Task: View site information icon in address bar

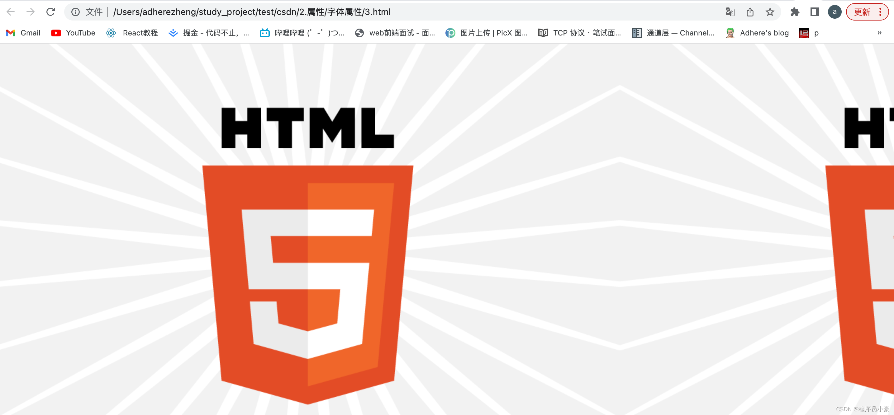Action: pyautogui.click(x=75, y=12)
